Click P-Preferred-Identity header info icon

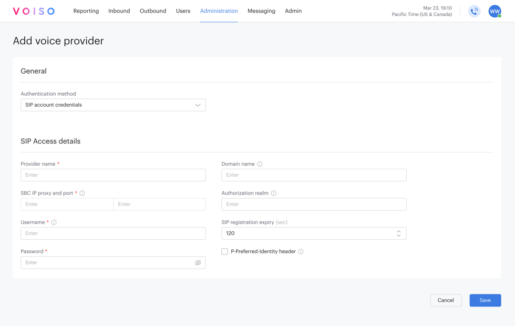tap(301, 251)
